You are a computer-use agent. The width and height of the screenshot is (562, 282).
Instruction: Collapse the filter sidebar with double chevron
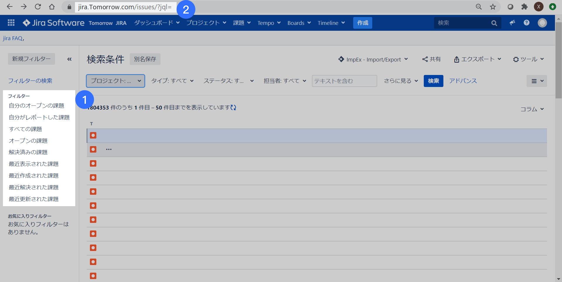[69, 59]
